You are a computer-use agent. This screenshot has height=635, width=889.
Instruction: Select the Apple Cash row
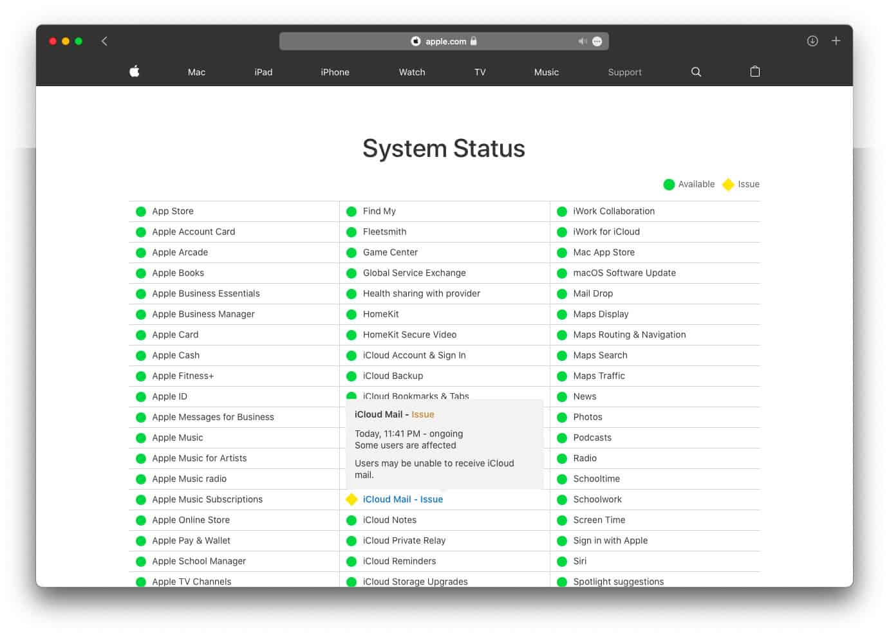(234, 355)
